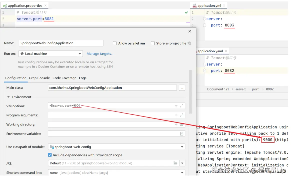Collapse the Environment section
Screen dimensions: 291x179
[8, 97]
